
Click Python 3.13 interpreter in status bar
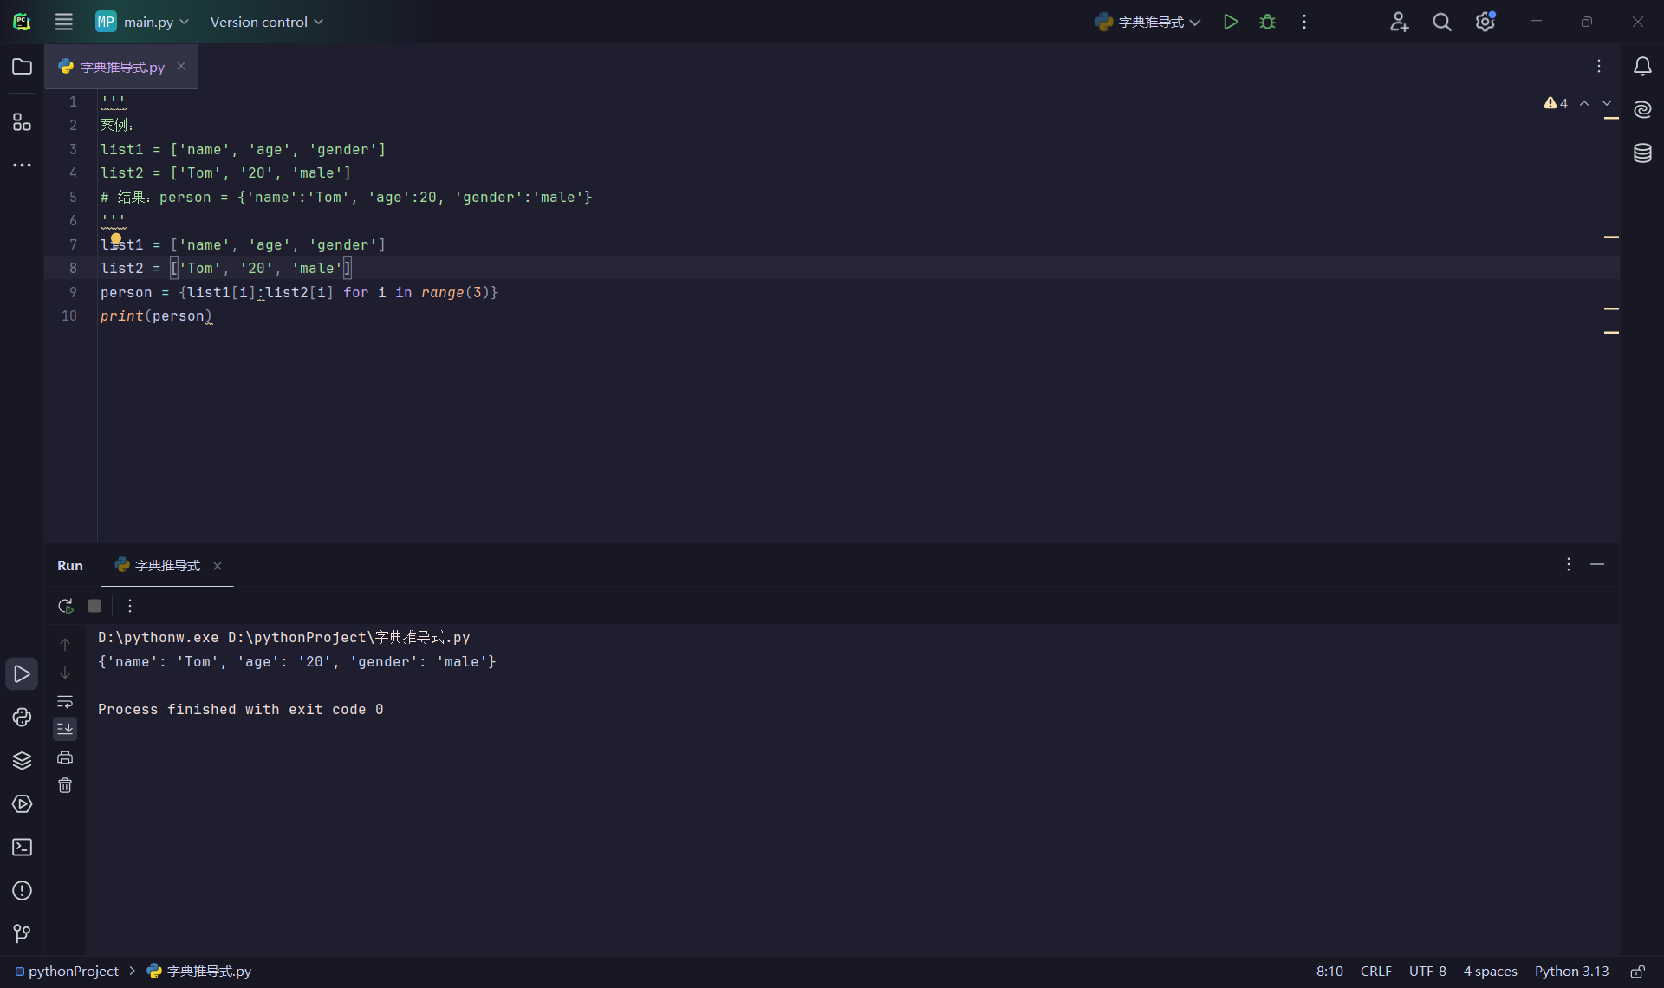tap(1570, 972)
